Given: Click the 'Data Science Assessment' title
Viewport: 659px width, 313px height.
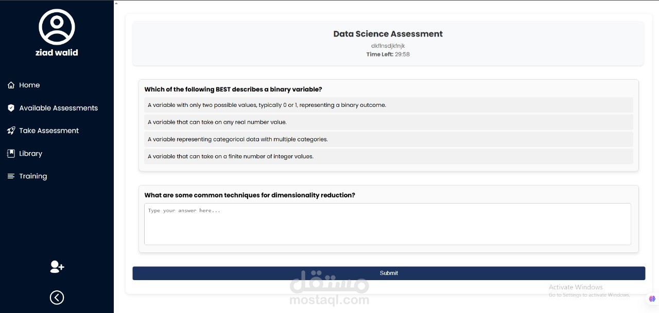Looking at the screenshot, I should pyautogui.click(x=388, y=34).
